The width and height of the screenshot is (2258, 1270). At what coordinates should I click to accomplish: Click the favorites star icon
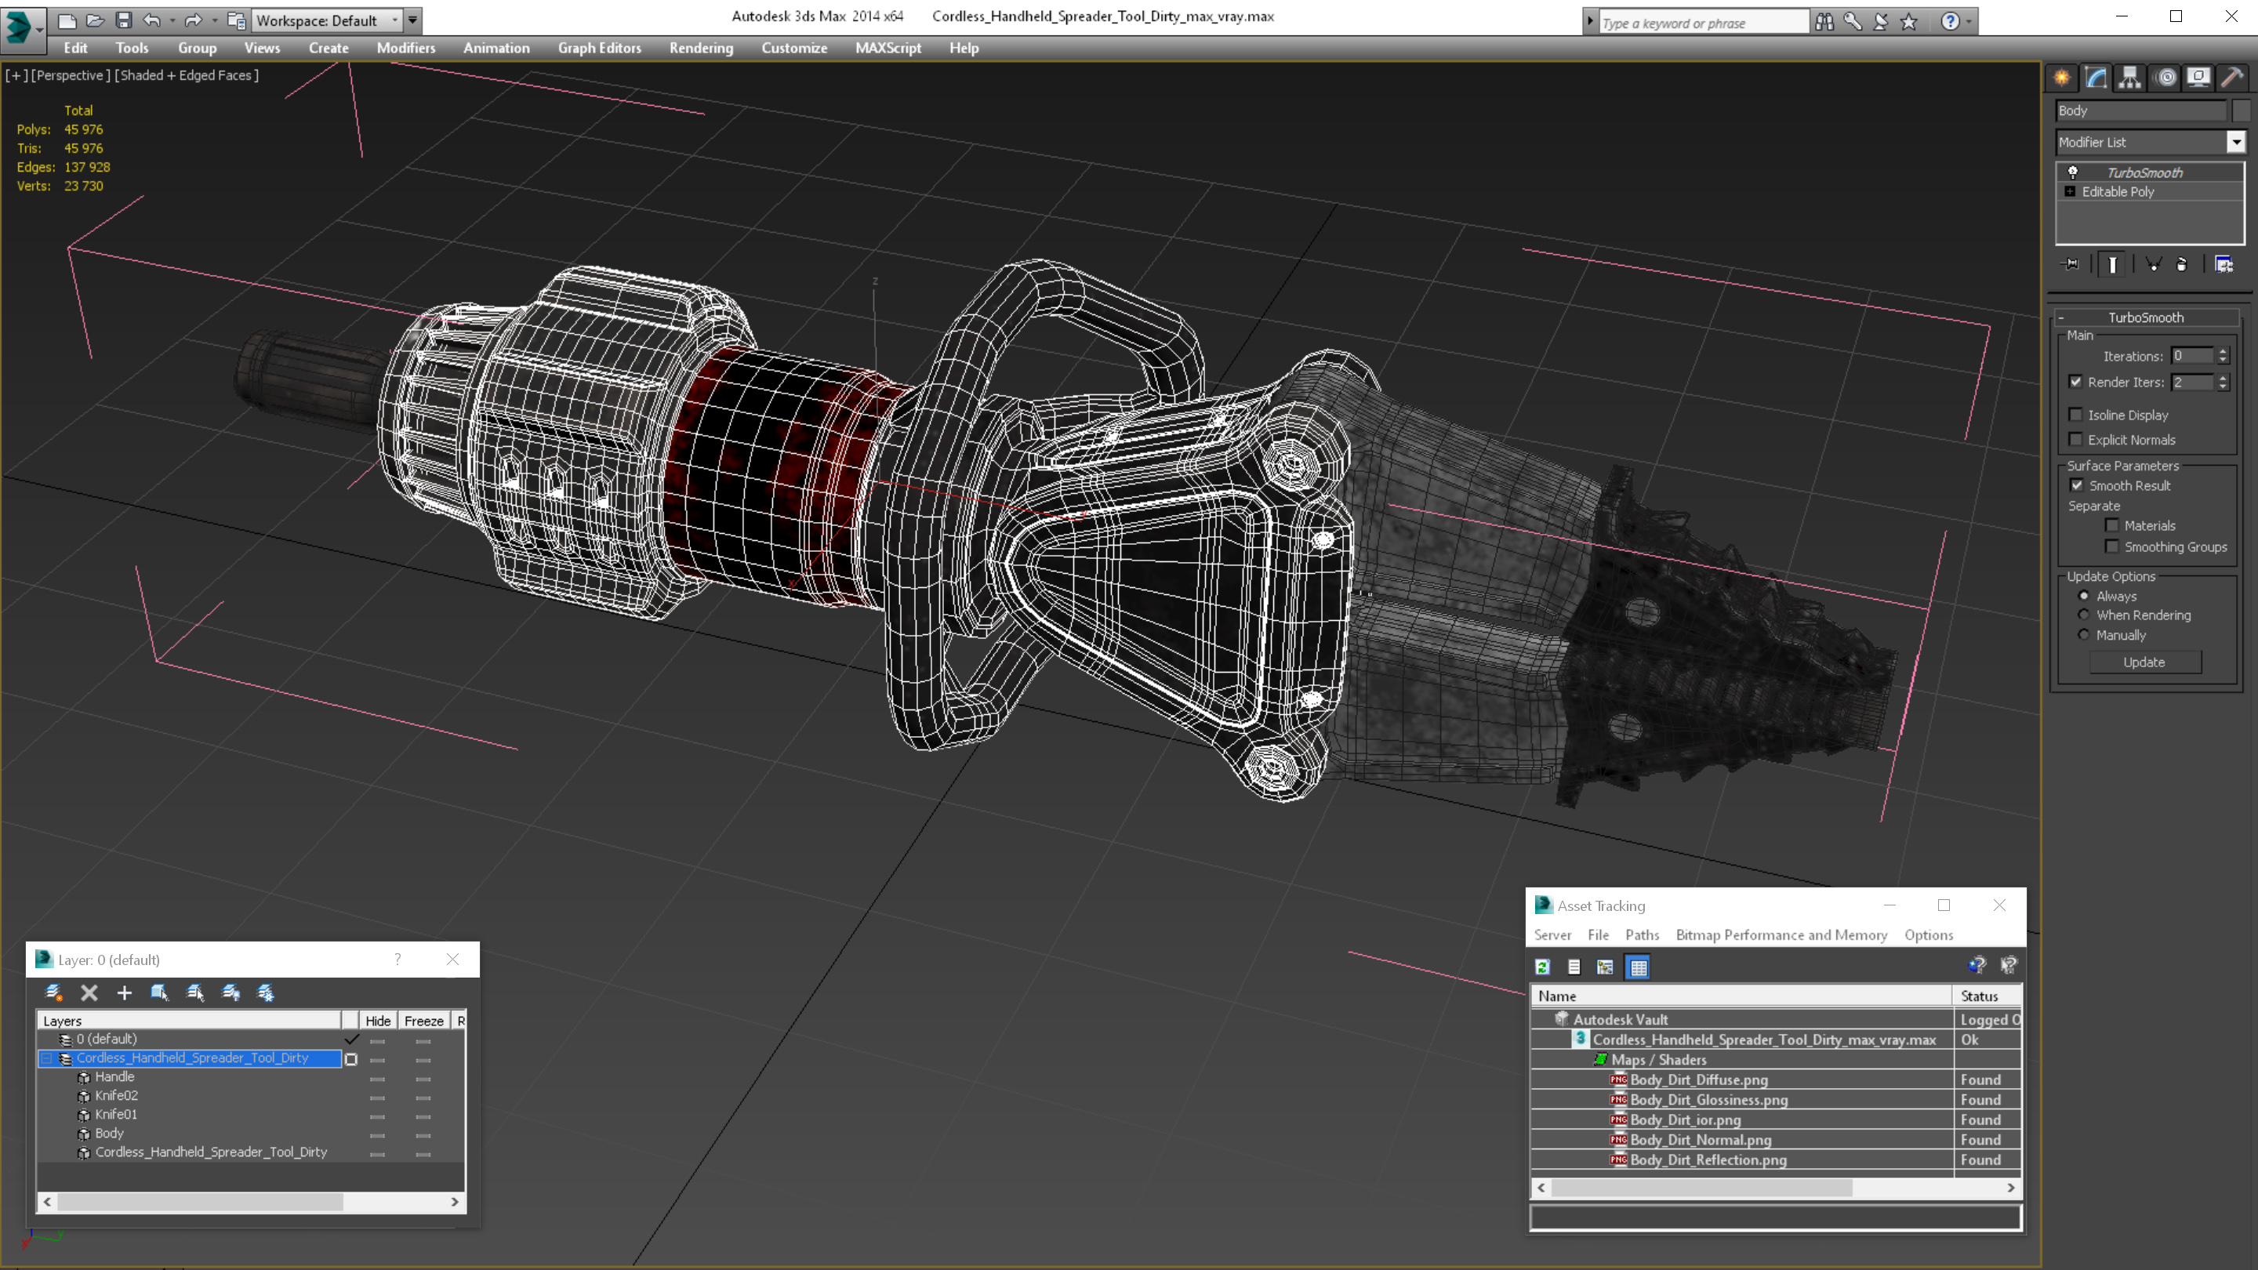point(1908,21)
